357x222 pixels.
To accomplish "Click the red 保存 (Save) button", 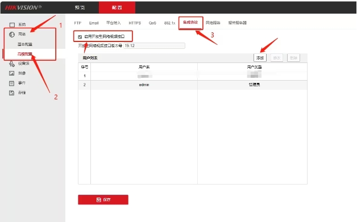I will click(x=103, y=200).
